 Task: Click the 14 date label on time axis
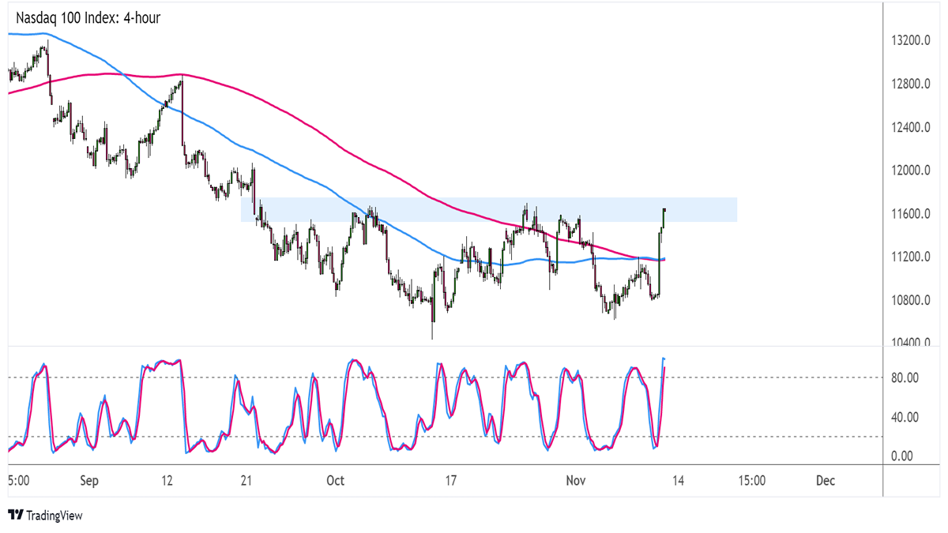click(679, 480)
